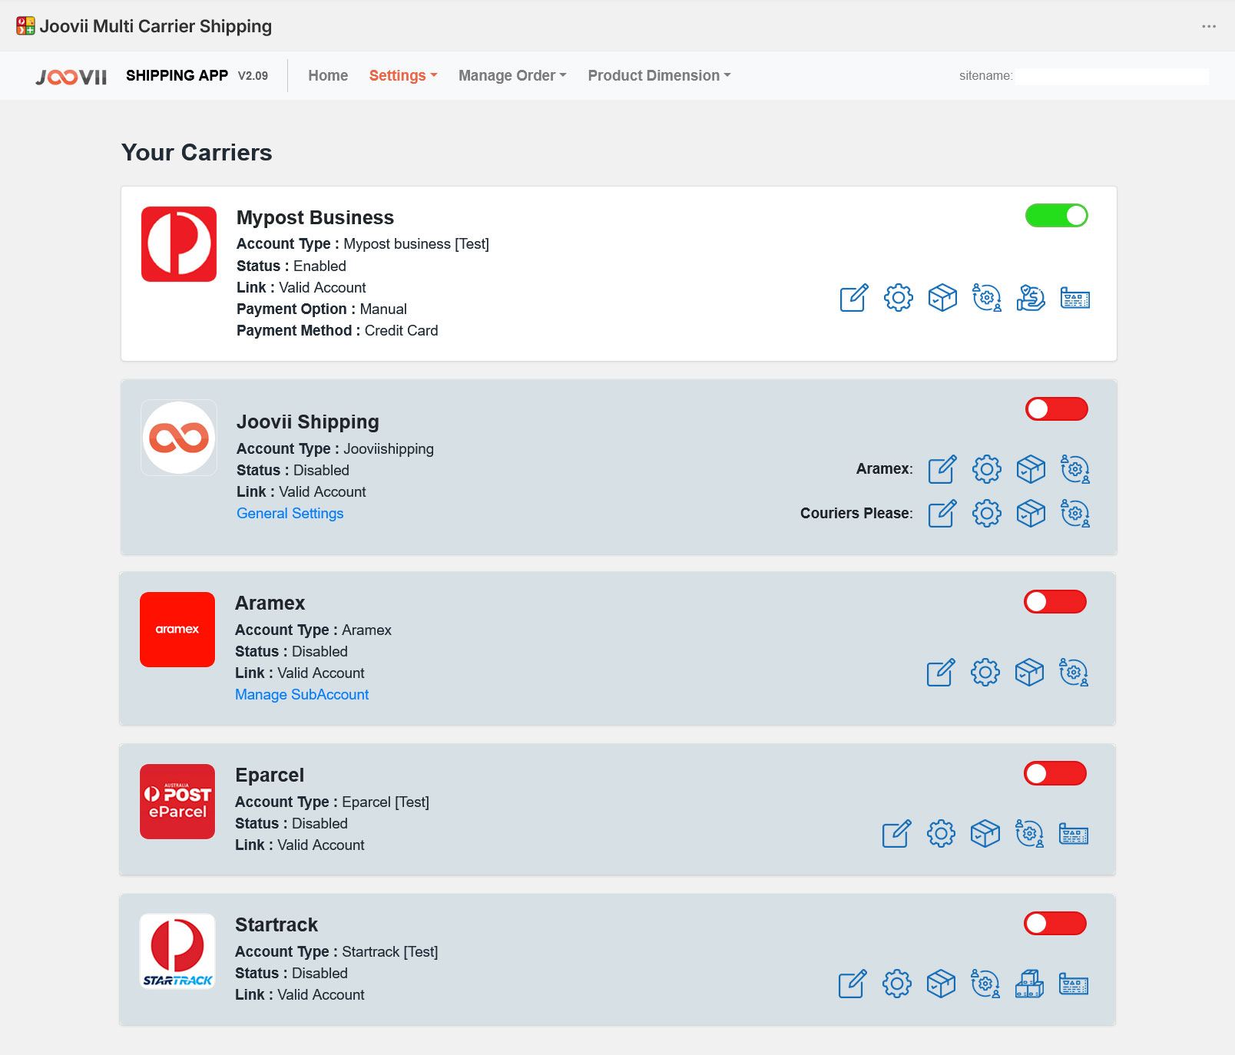This screenshot has height=1055, width=1235.
Task: Click the edit pencil icon in Joovii's Aramex row
Action: coord(942,469)
